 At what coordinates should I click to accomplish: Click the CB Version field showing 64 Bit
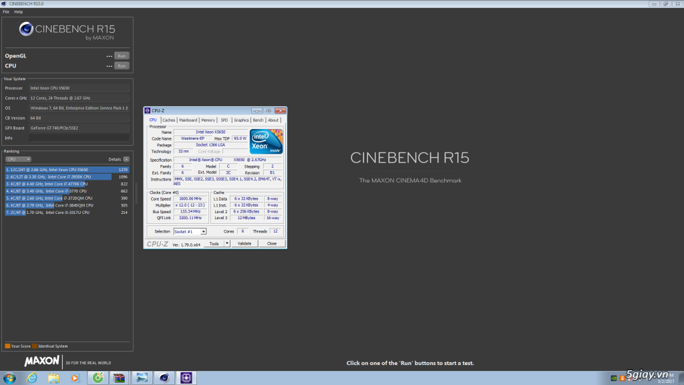[x=79, y=118]
